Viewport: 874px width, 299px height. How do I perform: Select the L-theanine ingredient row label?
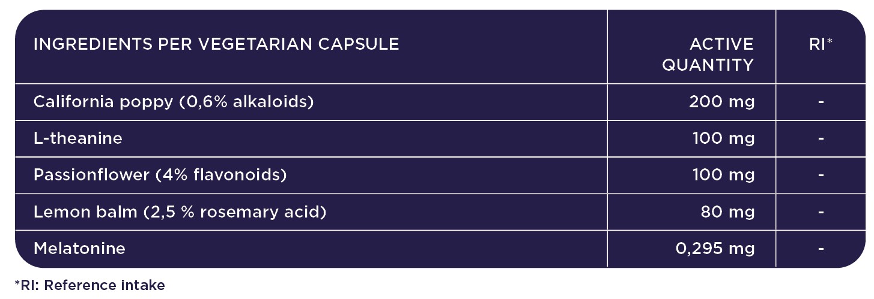[x=78, y=138]
